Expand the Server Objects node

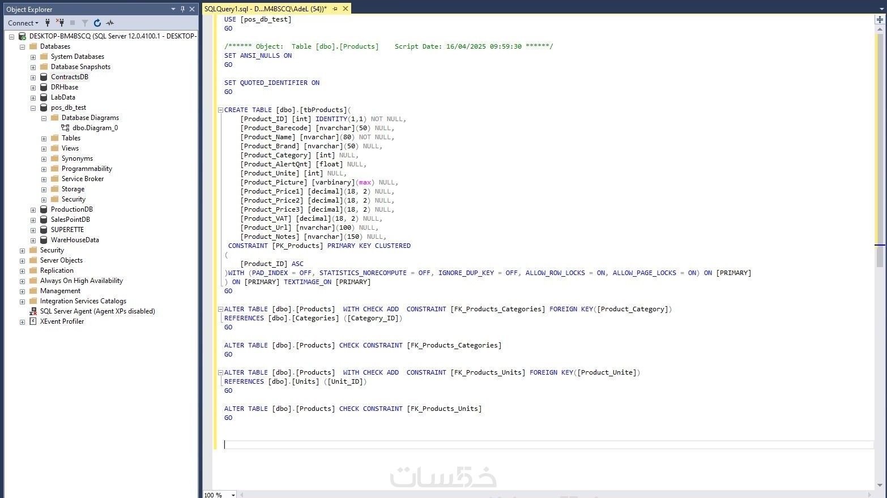[22, 260]
